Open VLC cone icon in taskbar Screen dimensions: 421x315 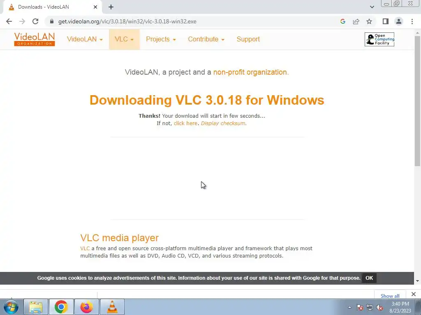(x=112, y=307)
